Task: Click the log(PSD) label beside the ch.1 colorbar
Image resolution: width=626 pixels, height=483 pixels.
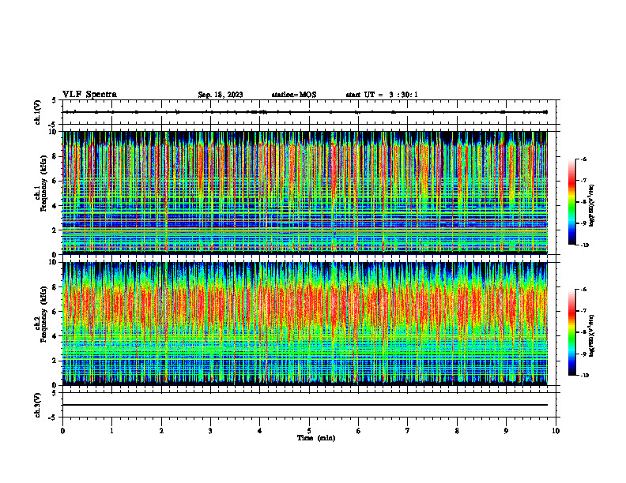Action: pos(592,206)
